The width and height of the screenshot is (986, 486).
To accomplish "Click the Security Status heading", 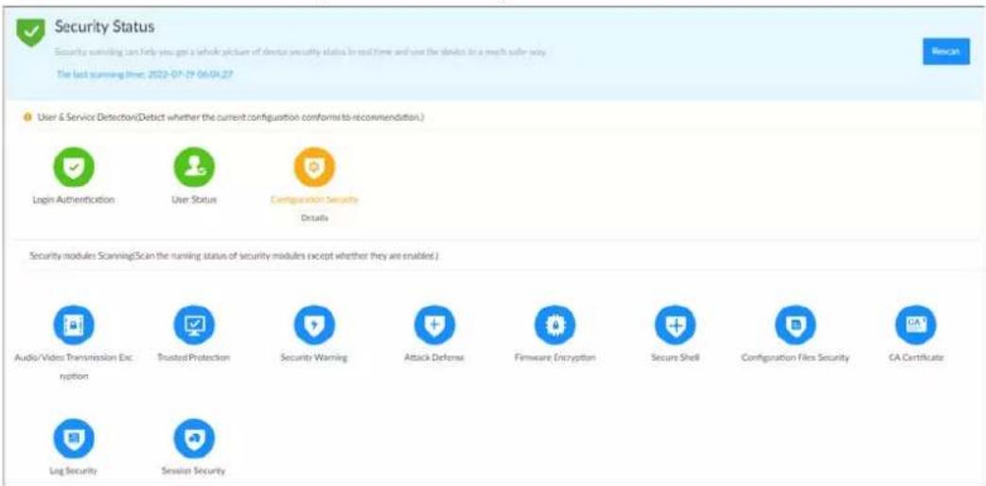I will (x=104, y=27).
